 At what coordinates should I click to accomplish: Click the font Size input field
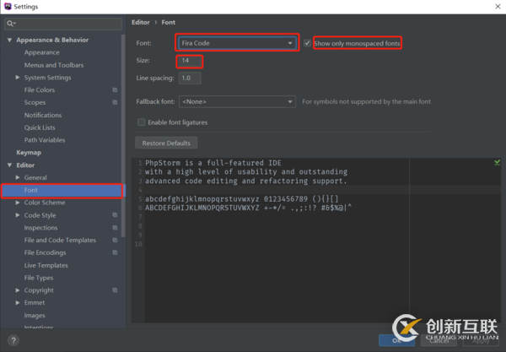coord(190,61)
